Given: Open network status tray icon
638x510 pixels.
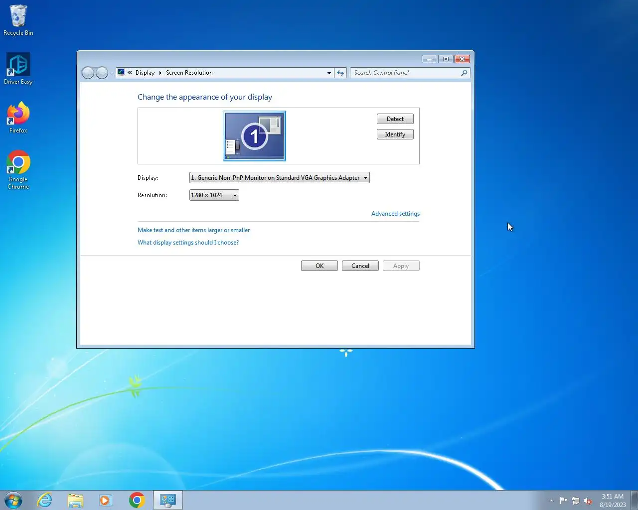Looking at the screenshot, I should coord(576,501).
